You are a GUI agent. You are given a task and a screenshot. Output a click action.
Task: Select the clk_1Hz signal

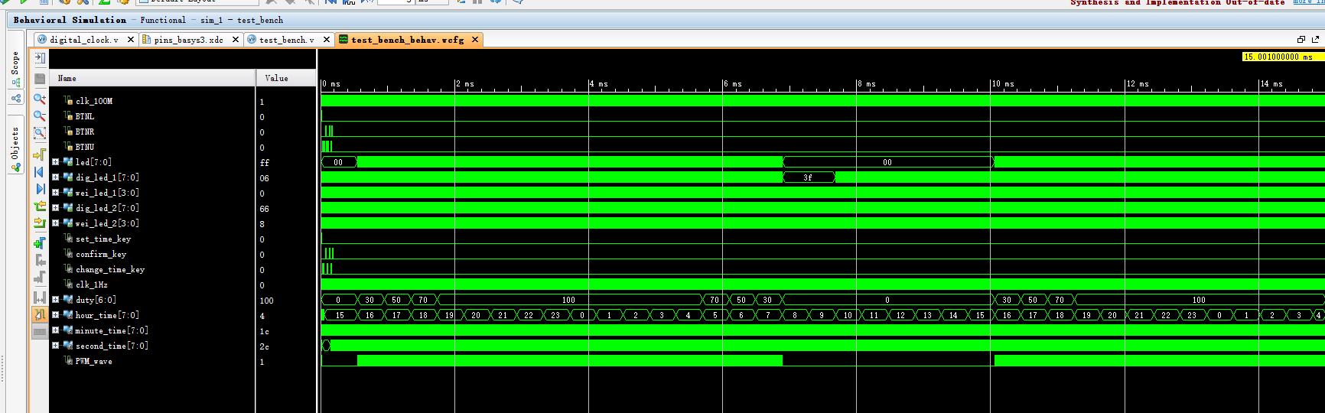coord(92,285)
